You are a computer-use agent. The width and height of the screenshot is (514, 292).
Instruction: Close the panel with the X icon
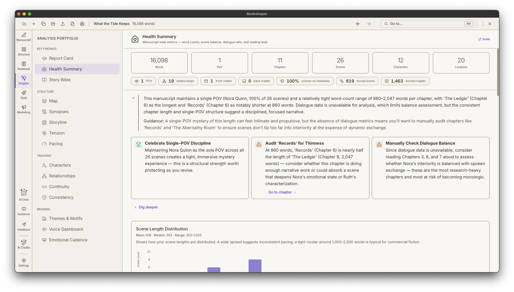point(490,24)
